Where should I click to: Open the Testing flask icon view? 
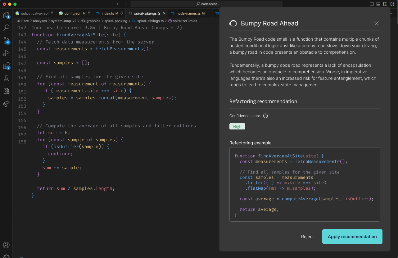(6, 79)
